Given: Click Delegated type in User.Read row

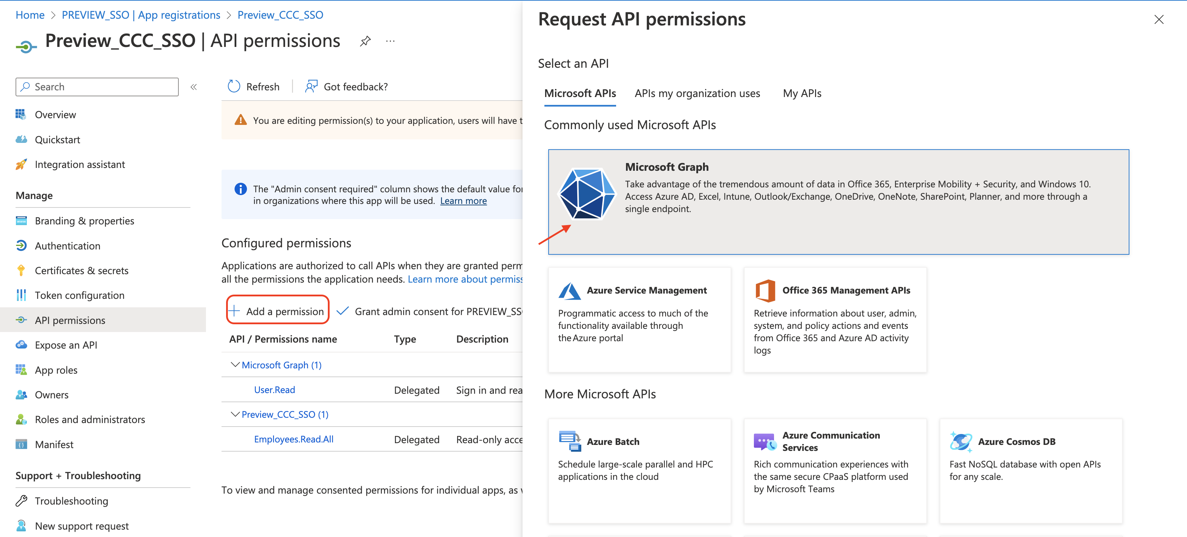Looking at the screenshot, I should click(417, 390).
